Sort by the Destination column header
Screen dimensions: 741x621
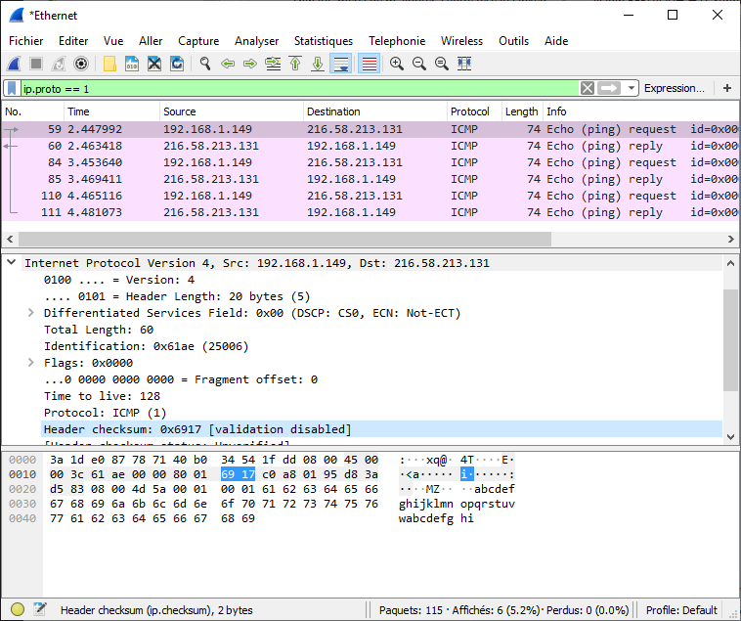point(374,111)
